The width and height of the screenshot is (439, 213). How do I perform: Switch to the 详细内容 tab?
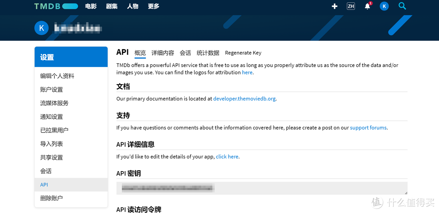163,53
